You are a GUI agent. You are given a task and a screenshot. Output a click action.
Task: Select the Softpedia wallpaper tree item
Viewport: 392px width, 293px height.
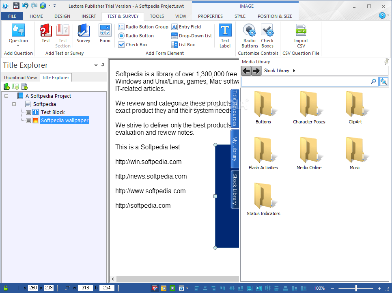(x=65, y=120)
